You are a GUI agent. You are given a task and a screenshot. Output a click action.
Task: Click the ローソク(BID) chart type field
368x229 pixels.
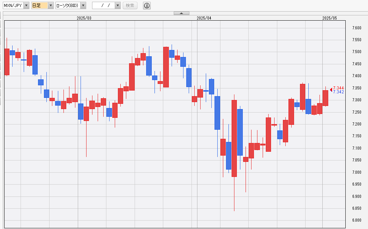click(68, 6)
